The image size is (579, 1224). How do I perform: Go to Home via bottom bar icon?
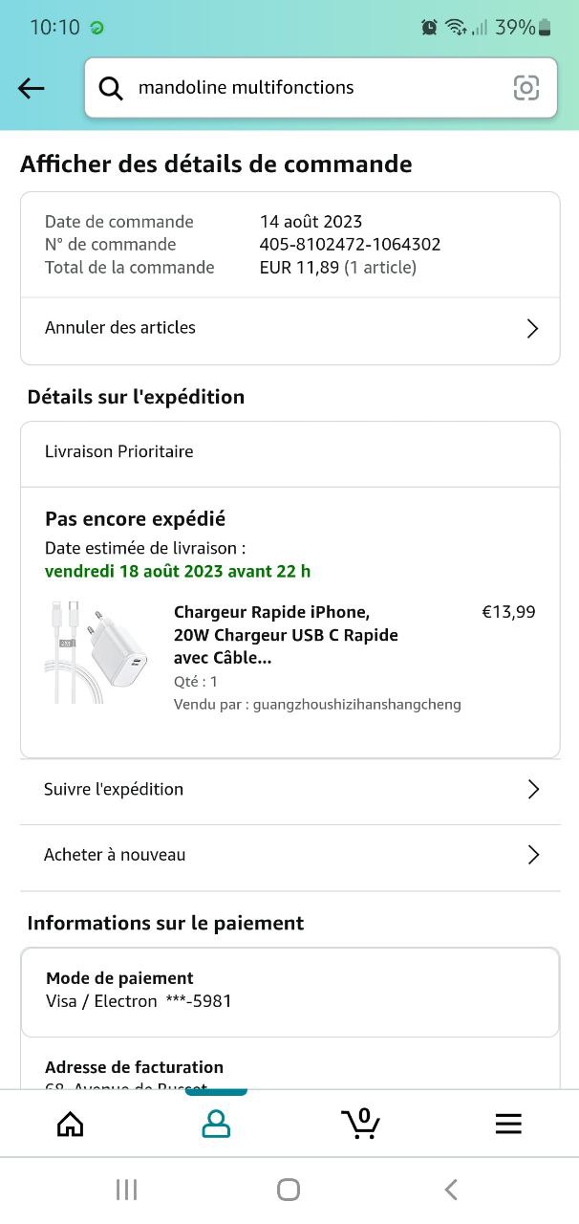pos(71,1124)
